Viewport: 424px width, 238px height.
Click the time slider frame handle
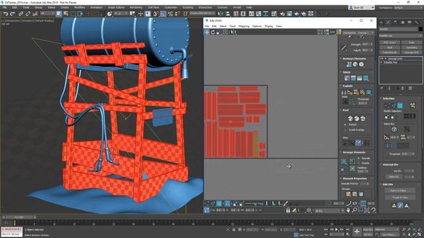(19, 217)
